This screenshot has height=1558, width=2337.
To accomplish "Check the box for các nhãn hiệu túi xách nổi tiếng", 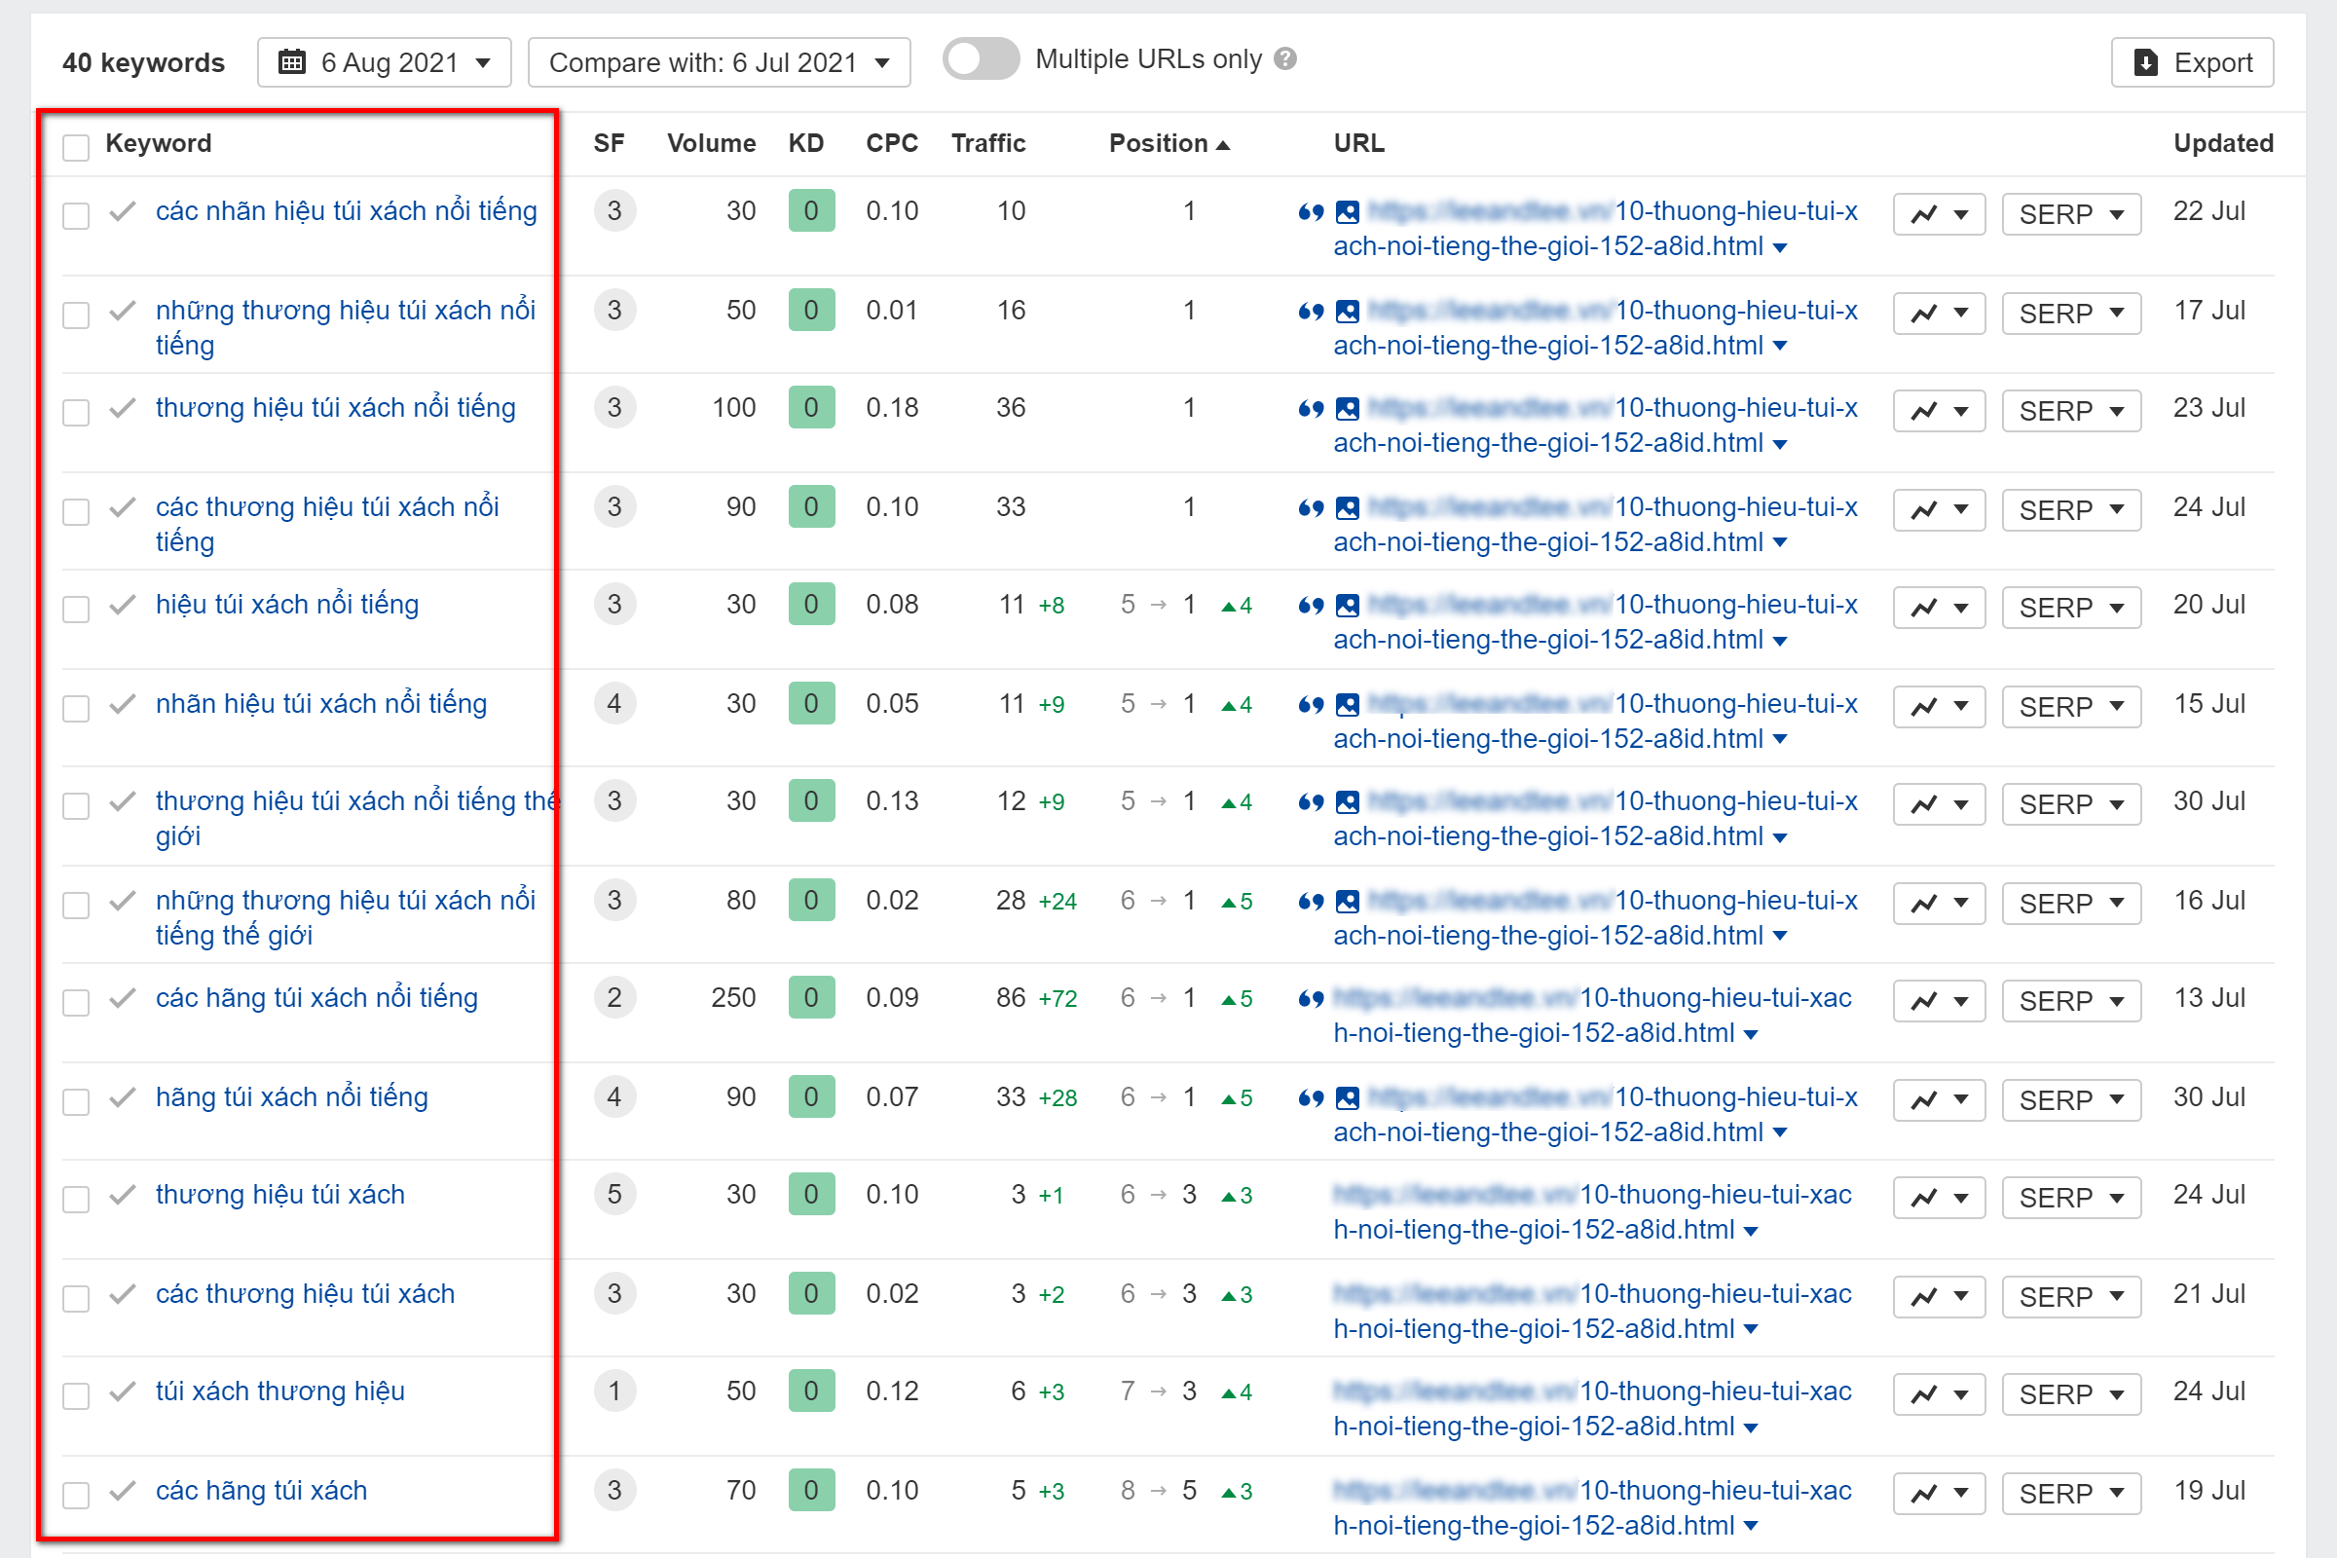I will click(76, 215).
